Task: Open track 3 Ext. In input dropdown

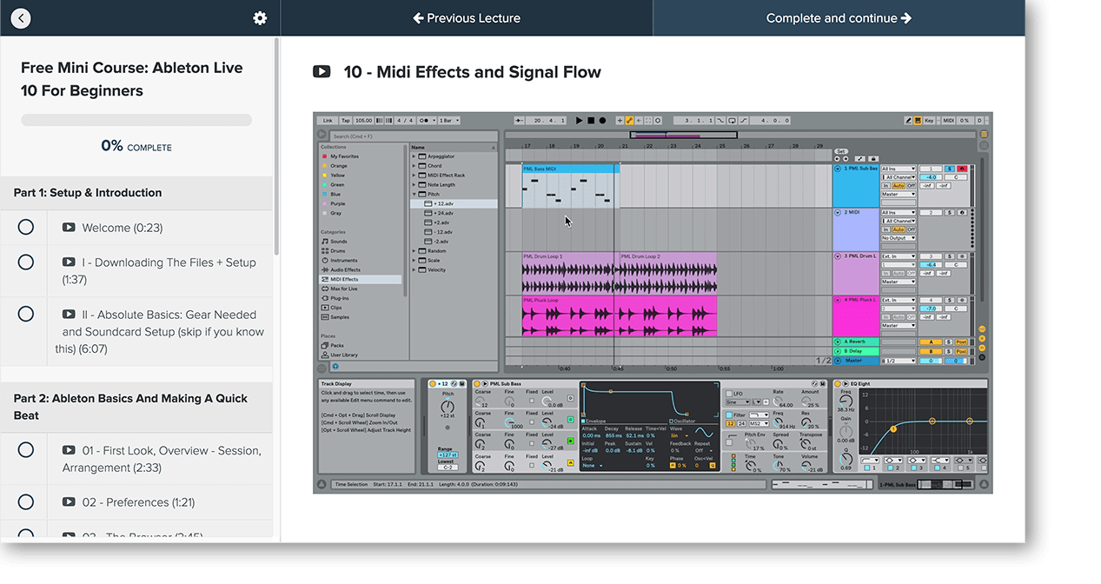Action: (x=899, y=256)
